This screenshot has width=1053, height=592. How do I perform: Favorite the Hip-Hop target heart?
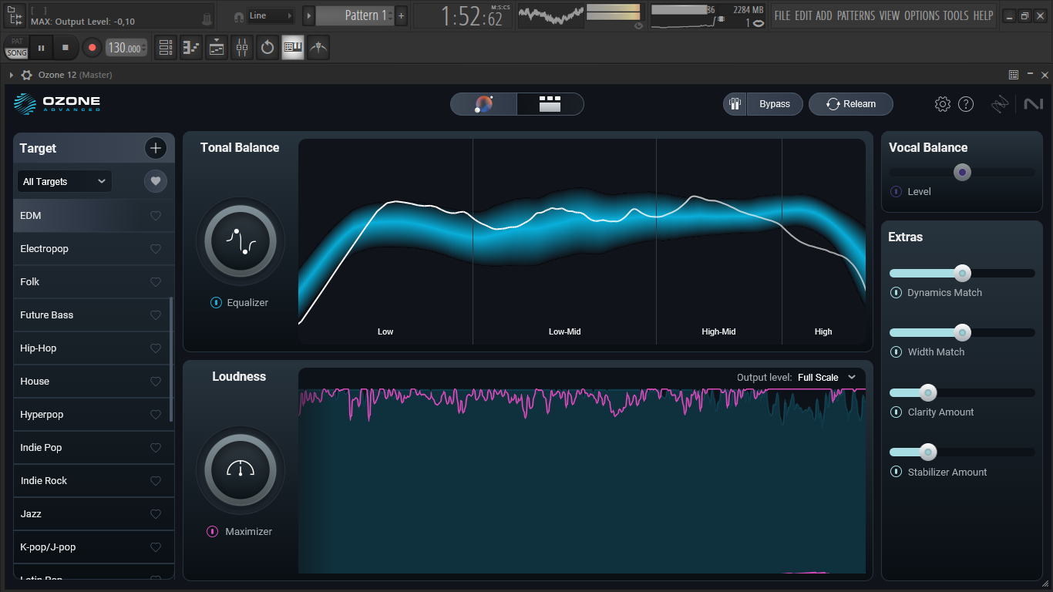tap(156, 348)
